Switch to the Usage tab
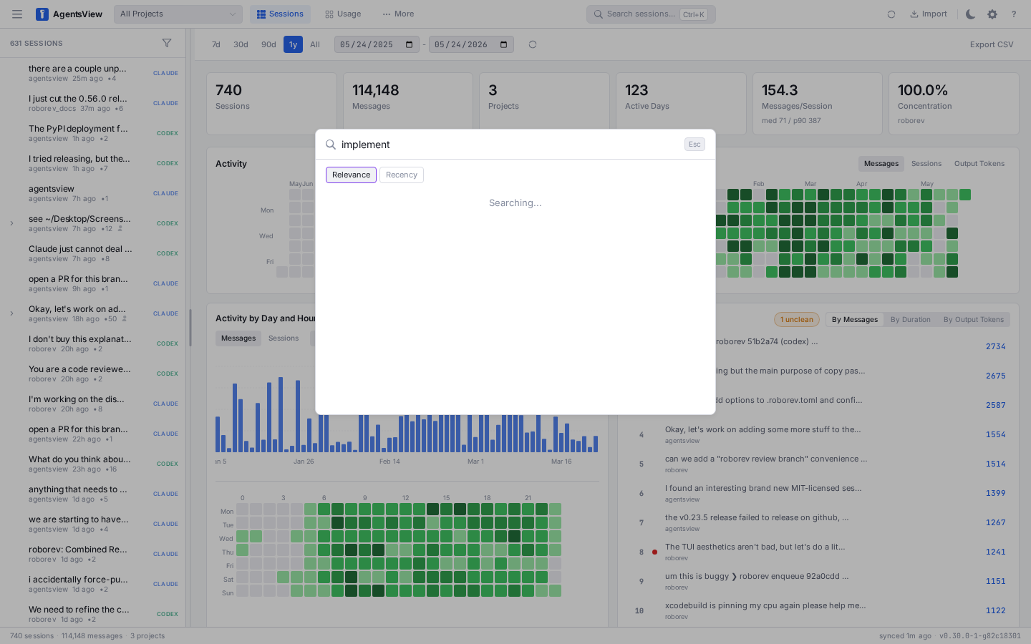This screenshot has height=644, width=1031. [x=343, y=14]
